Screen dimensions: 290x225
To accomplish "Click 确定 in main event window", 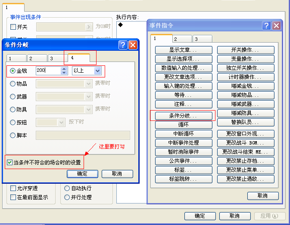I will tap(200, 216).
